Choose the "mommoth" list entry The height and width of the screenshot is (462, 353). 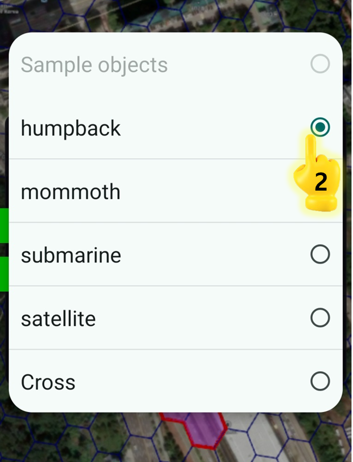(71, 192)
